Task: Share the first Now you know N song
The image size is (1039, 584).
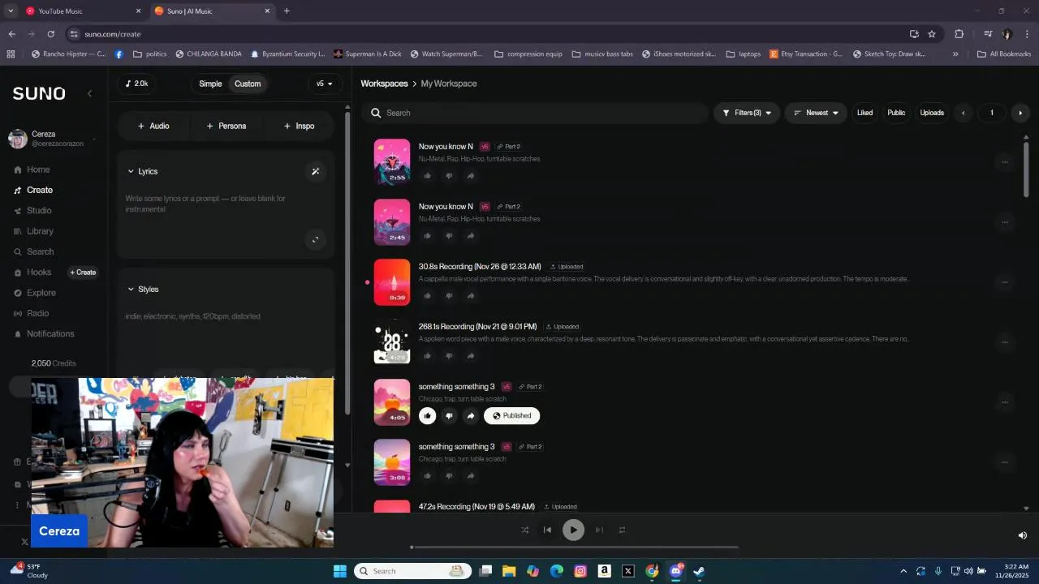Action: 471,176
